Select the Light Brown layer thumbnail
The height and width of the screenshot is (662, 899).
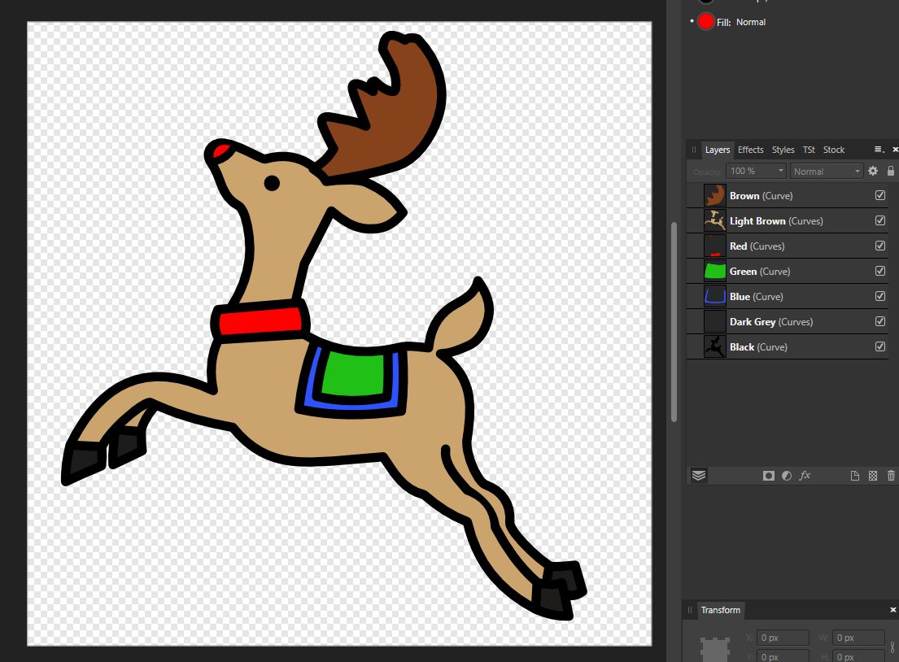[714, 220]
